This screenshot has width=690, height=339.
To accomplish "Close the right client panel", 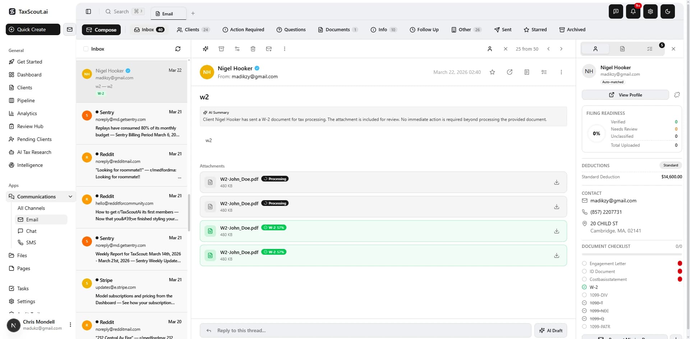I will tap(673, 49).
